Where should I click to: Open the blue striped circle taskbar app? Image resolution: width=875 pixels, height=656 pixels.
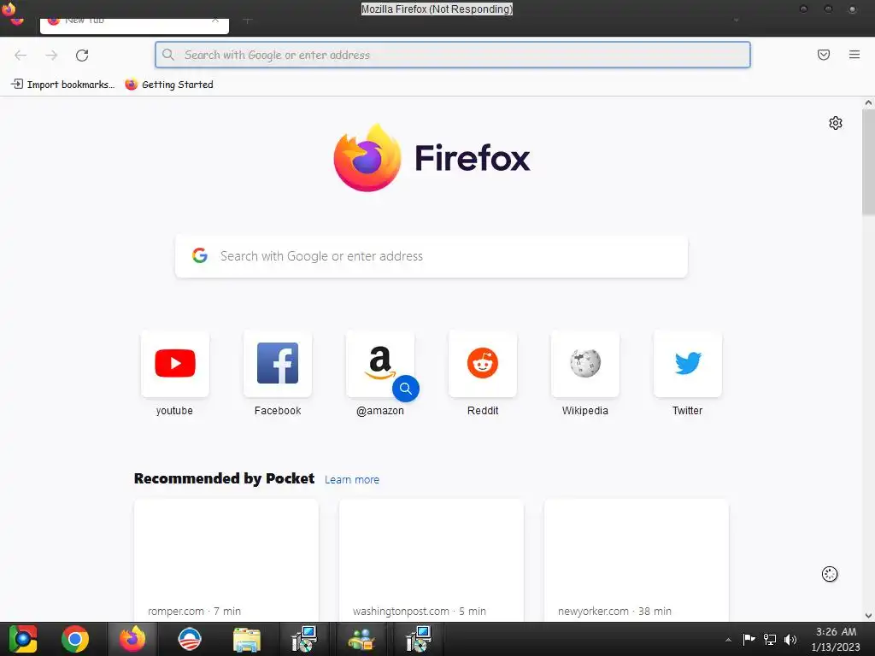(189, 639)
